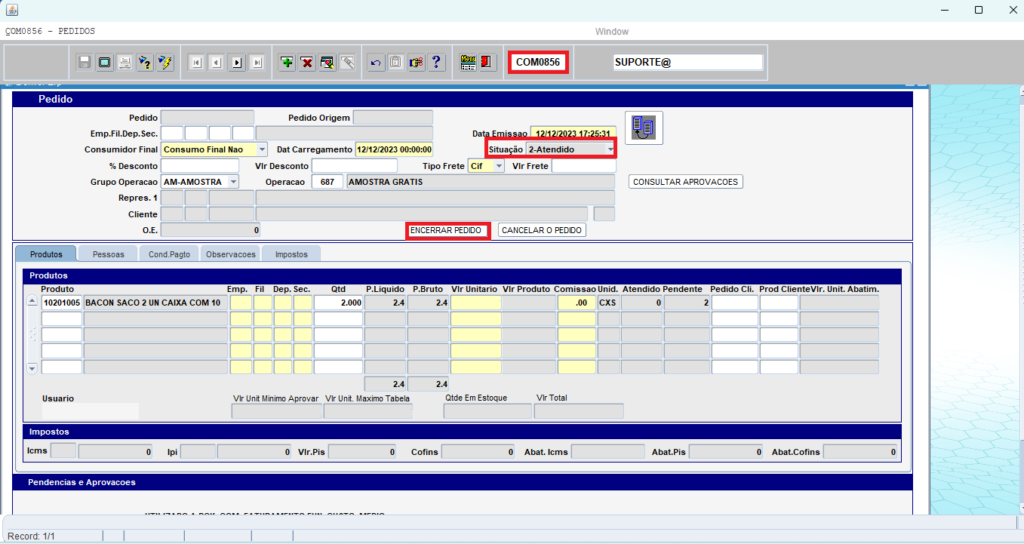Switch to the Pessoas tab
1024x544 pixels.
(x=108, y=254)
